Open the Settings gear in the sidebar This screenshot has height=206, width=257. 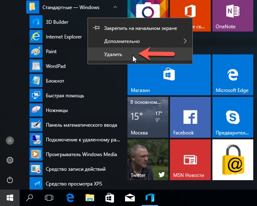click(10, 160)
